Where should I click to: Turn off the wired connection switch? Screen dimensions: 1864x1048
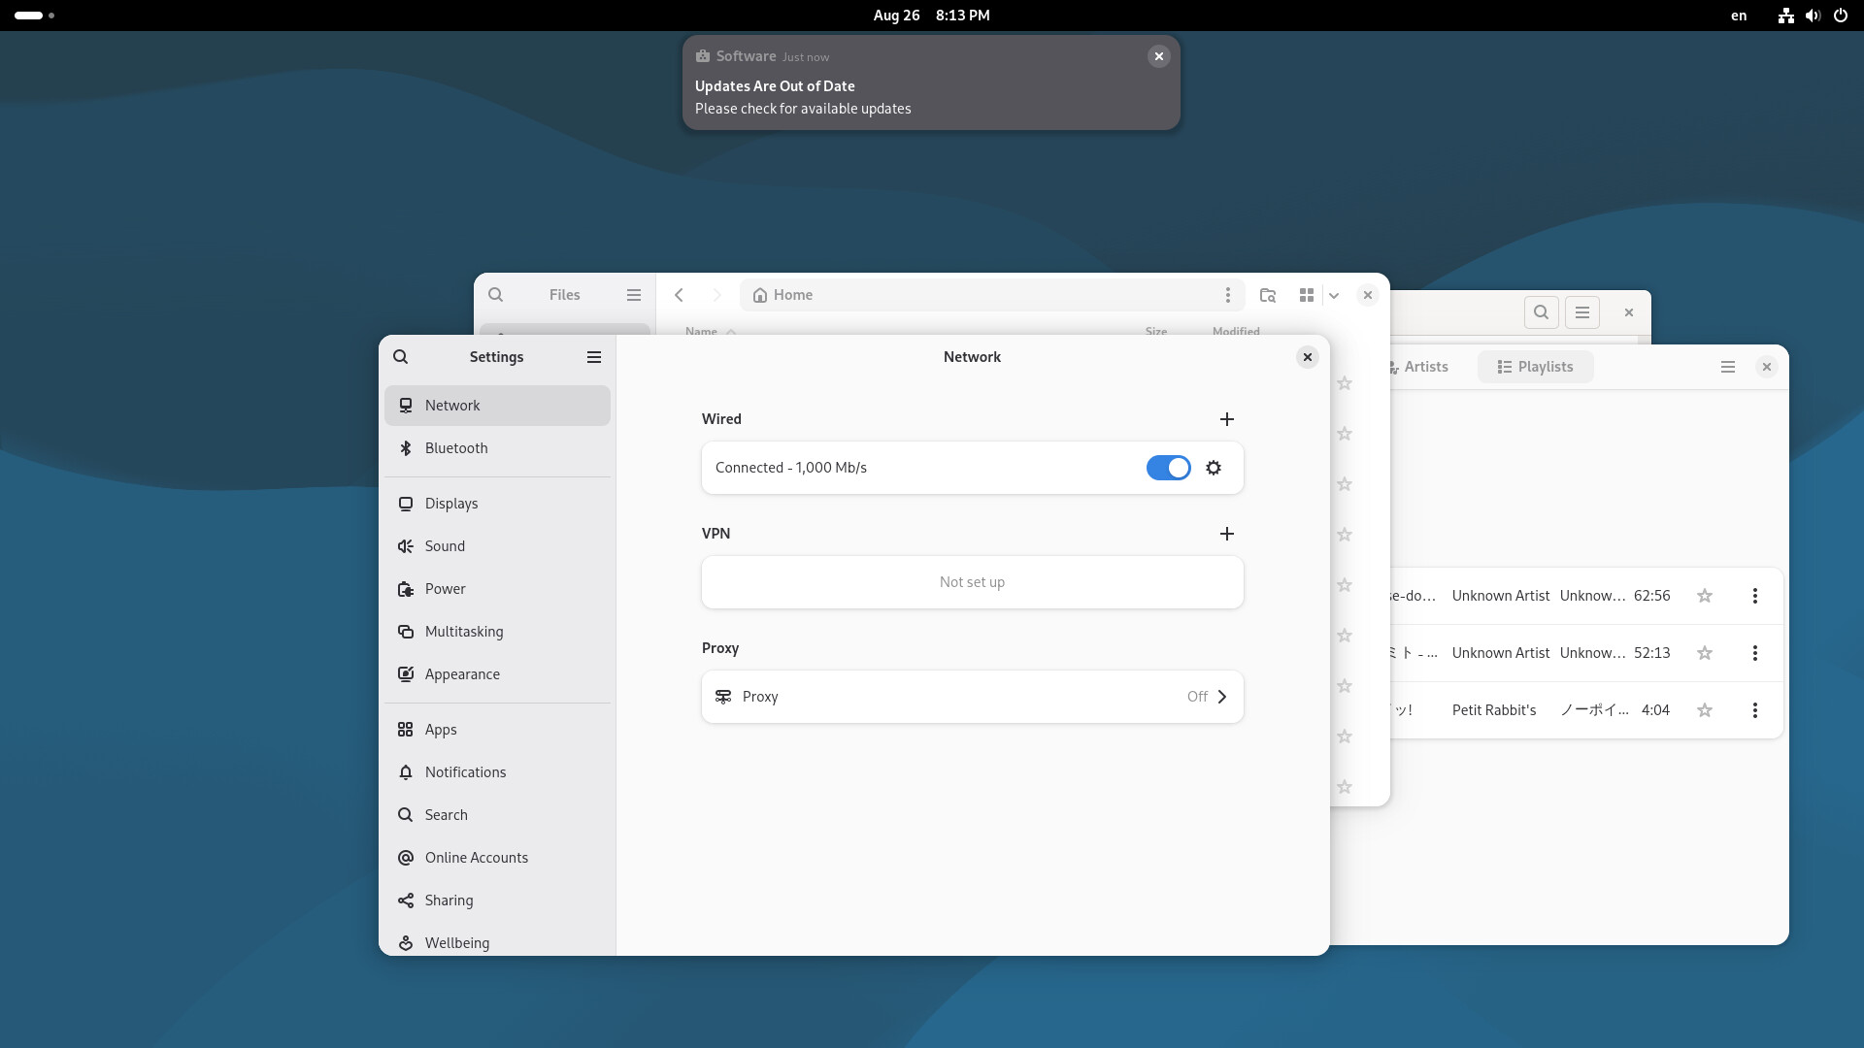1168,468
